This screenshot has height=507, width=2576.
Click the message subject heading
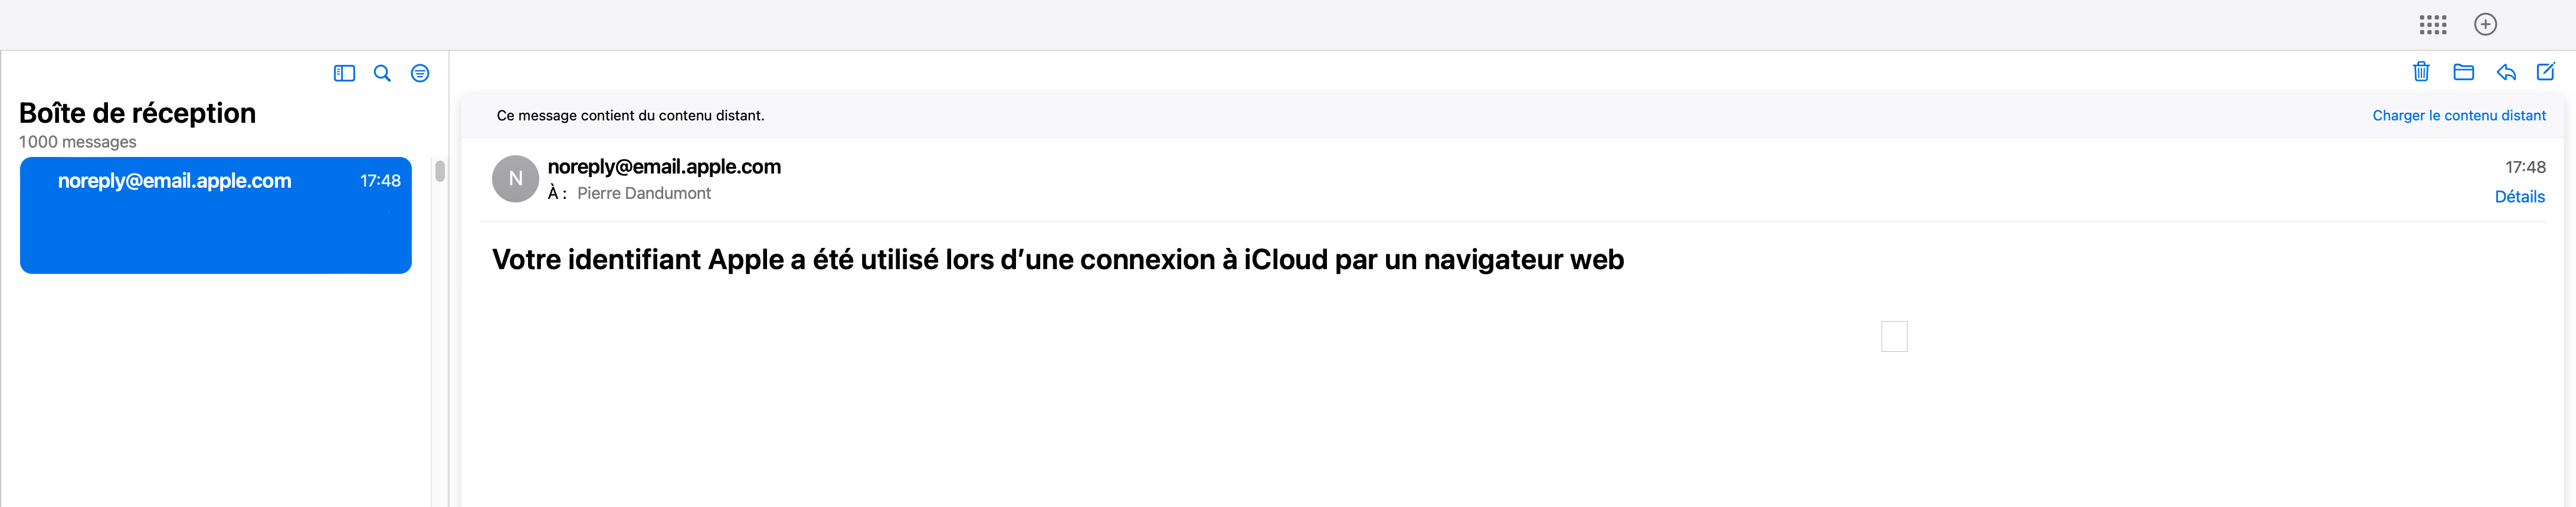[1058, 260]
